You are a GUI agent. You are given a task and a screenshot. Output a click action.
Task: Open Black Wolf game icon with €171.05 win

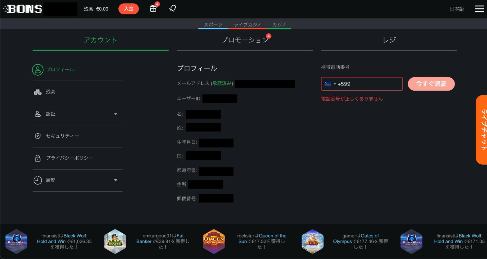click(x=411, y=241)
